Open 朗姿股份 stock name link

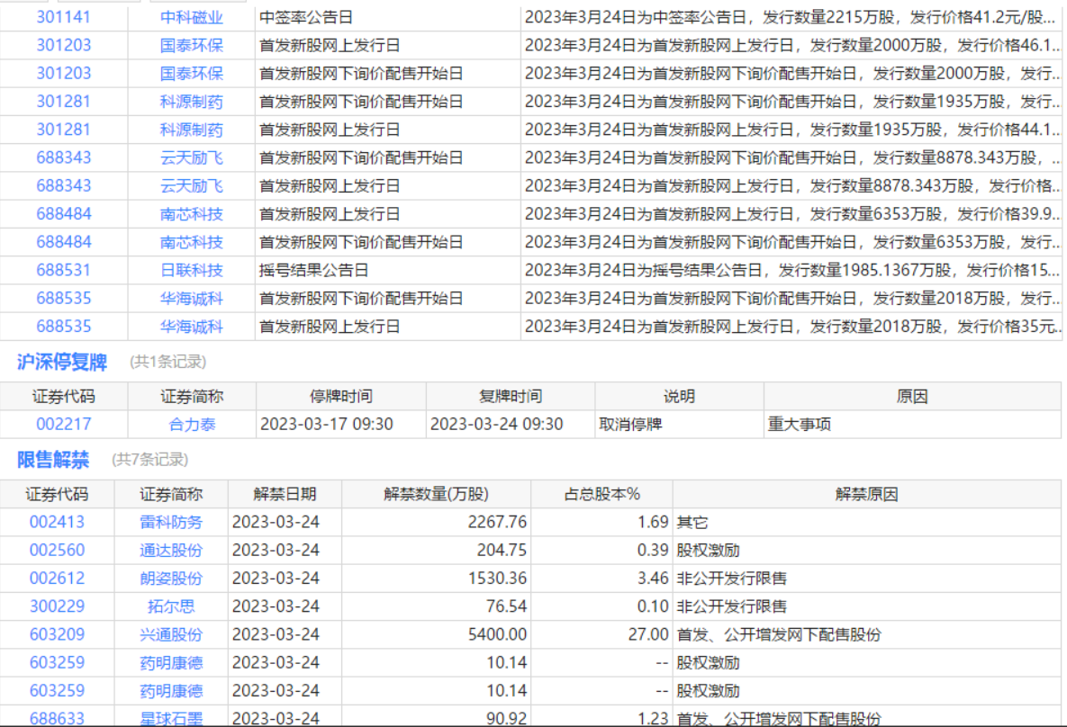[171, 579]
